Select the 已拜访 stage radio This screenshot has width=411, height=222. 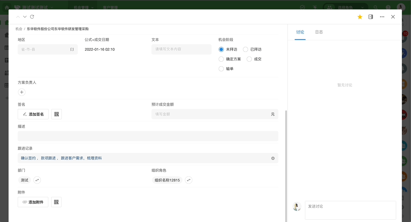(x=246, y=49)
